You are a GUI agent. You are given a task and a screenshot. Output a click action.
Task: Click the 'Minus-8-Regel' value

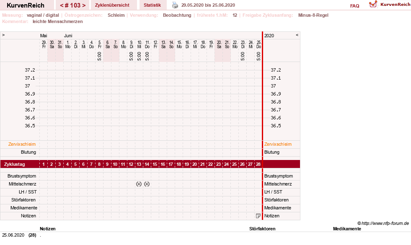313,15
